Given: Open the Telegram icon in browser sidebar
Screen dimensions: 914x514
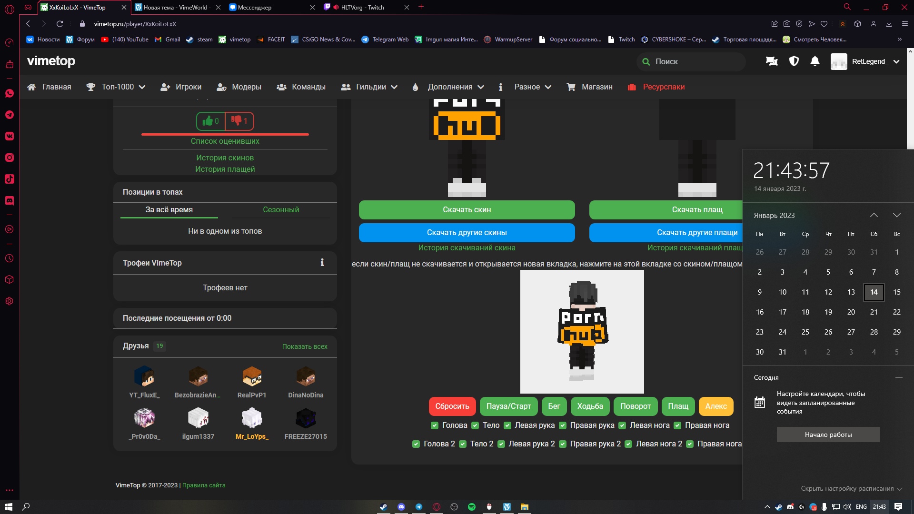Looking at the screenshot, I should (x=10, y=115).
